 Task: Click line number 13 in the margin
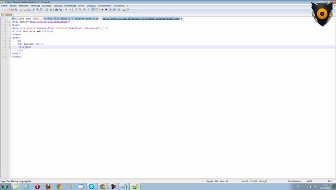pos(5,57)
